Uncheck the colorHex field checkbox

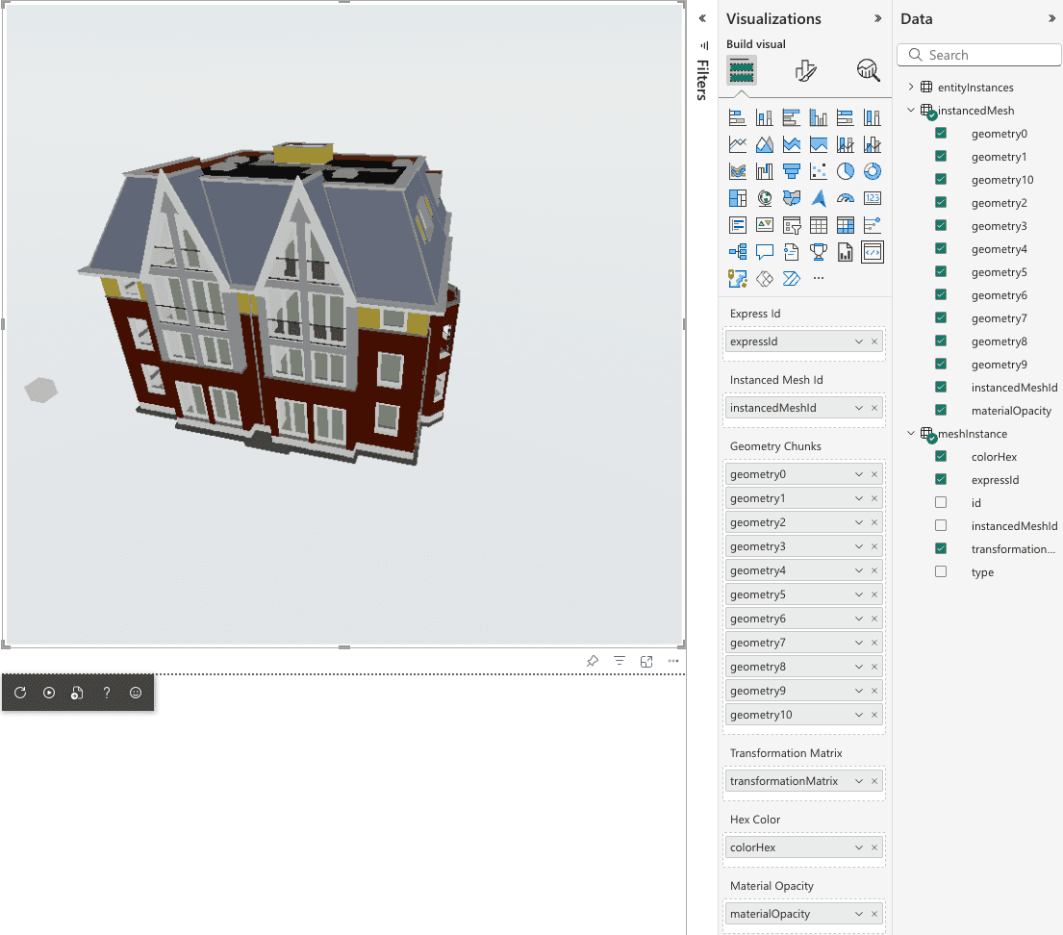941,457
